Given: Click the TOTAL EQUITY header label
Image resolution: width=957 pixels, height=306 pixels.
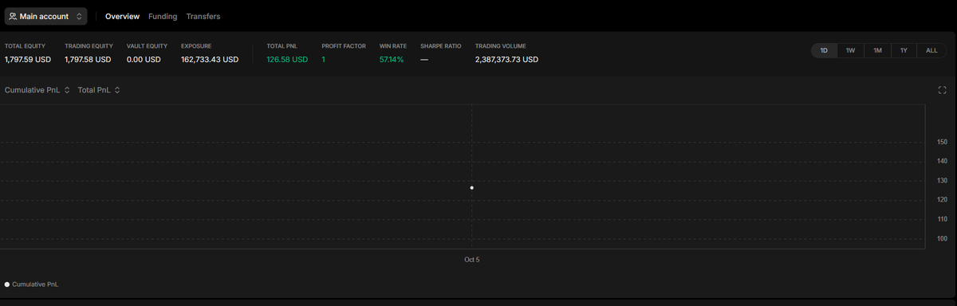Looking at the screenshot, I should [x=25, y=46].
